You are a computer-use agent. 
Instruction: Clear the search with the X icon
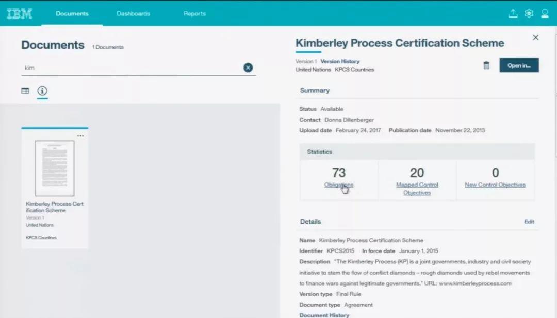(x=248, y=68)
